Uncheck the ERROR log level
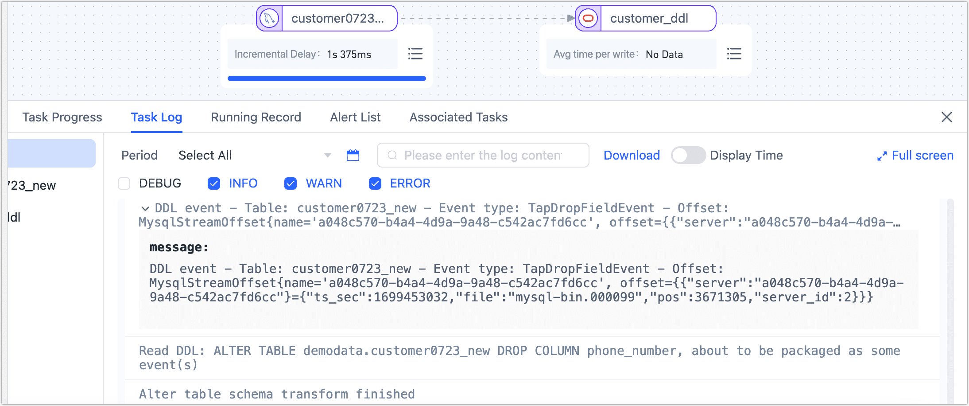Screen dimensions: 969x406 tap(375, 183)
